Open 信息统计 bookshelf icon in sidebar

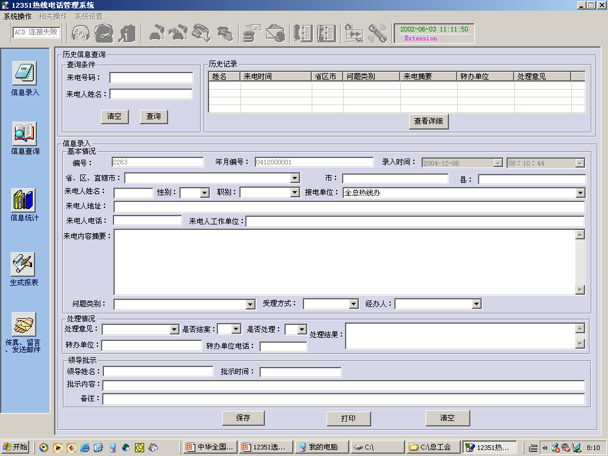[x=24, y=200]
